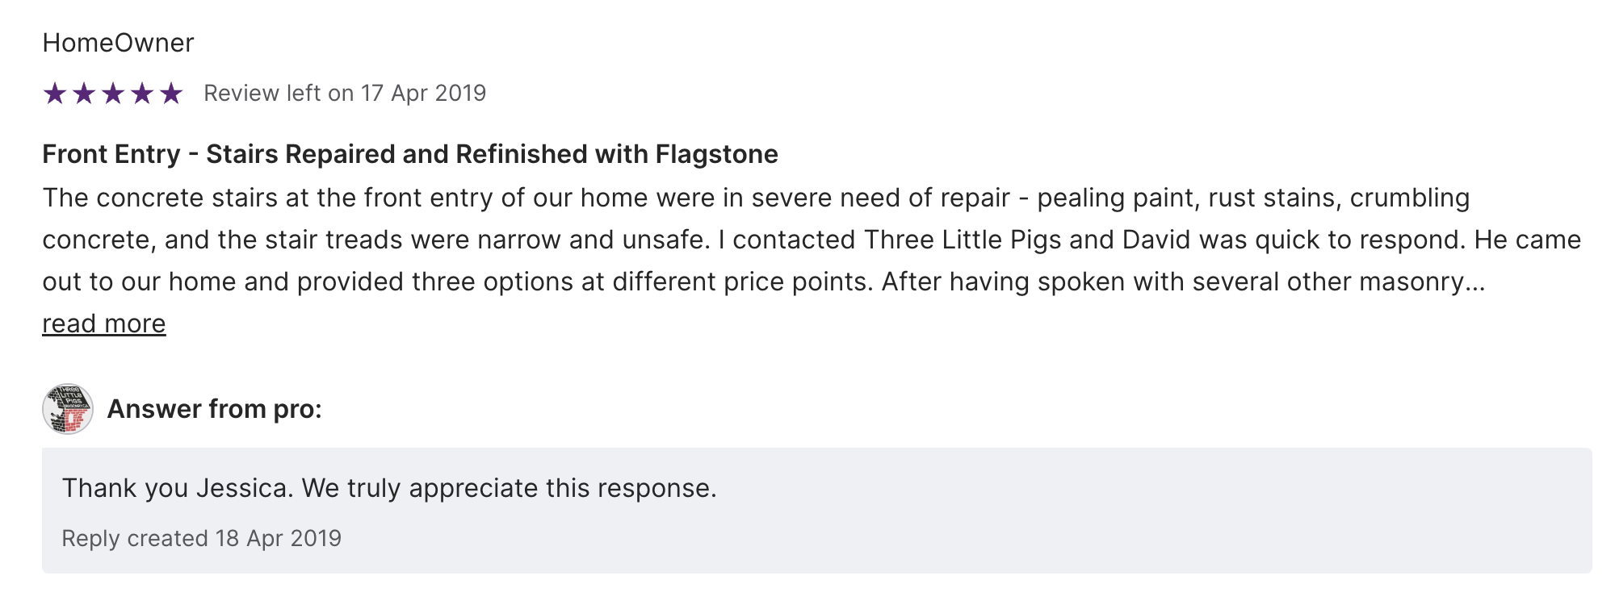Click the Three Little Pigs pro avatar
The width and height of the screenshot is (1615, 605).
[68, 409]
